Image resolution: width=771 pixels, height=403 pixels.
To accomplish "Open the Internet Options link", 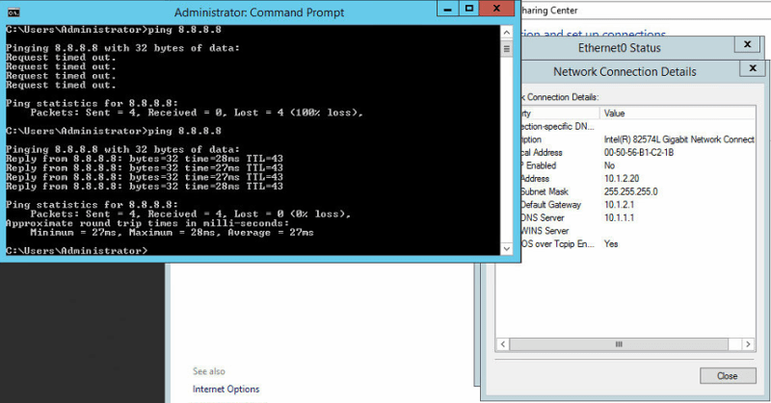I will 226,389.
